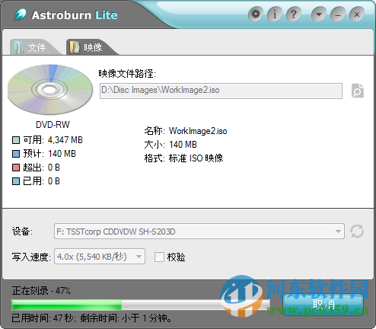Refresh the device list icon
The image size is (376, 329).
pyautogui.click(x=357, y=232)
